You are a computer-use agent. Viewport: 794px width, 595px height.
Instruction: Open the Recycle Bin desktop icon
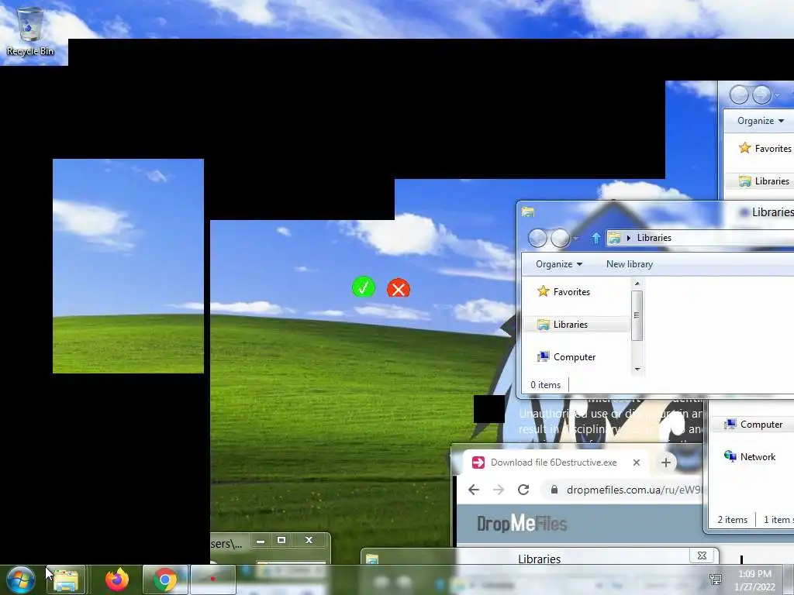[x=30, y=31]
